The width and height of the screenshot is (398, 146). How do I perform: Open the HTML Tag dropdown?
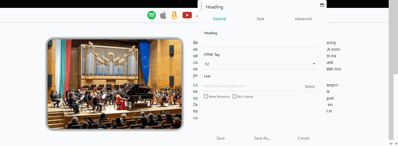click(260, 64)
